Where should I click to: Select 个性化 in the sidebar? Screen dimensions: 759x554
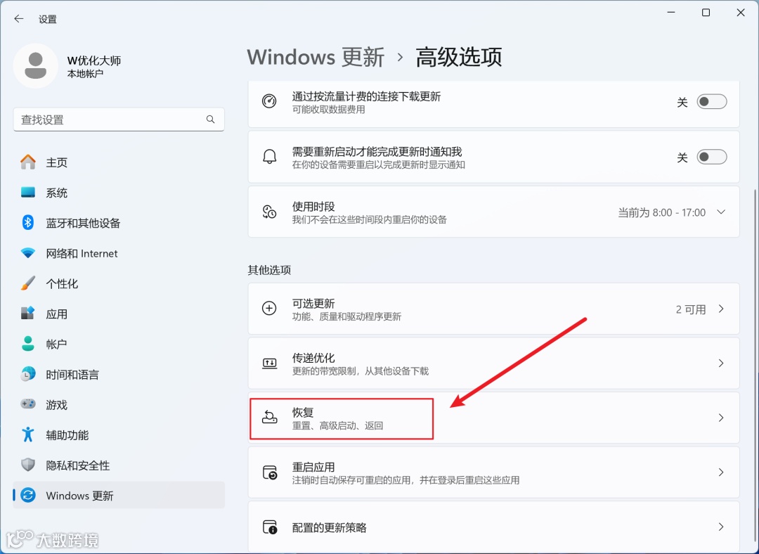tap(119, 283)
